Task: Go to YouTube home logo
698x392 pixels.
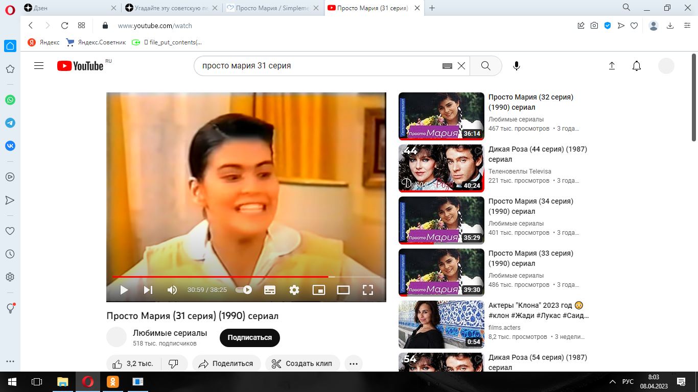Action: (x=80, y=66)
